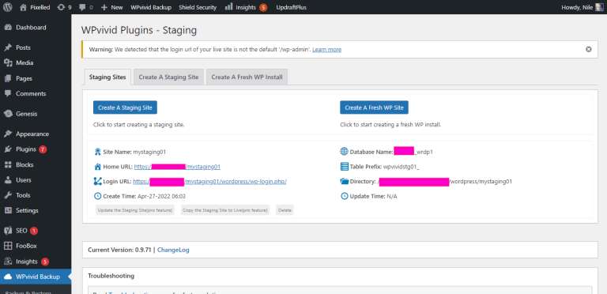Switch to Create A Staging Site tab

coord(168,77)
